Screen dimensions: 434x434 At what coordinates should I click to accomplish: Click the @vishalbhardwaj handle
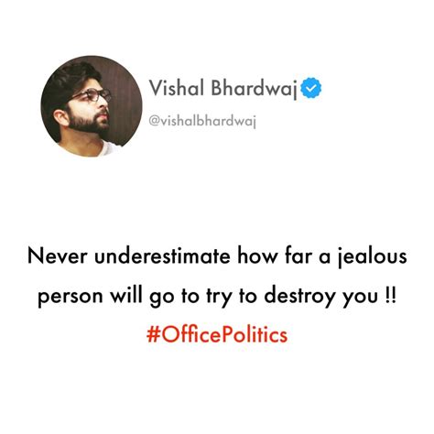click(202, 121)
